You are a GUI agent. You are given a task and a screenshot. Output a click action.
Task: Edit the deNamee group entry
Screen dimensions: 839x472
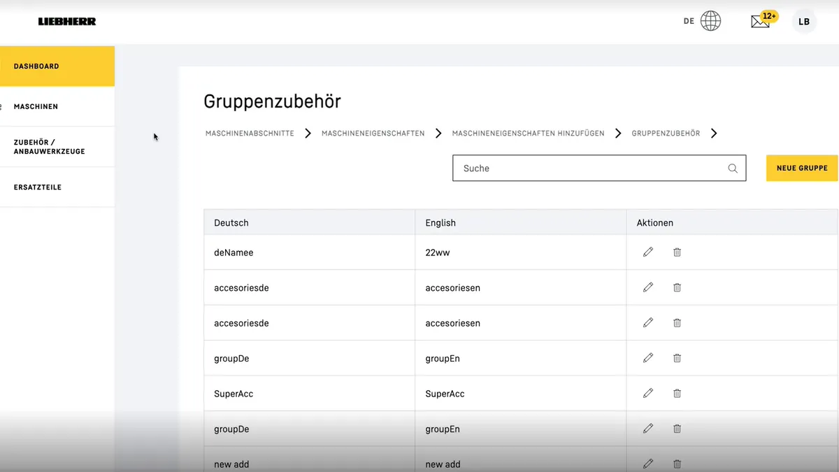pyautogui.click(x=647, y=252)
